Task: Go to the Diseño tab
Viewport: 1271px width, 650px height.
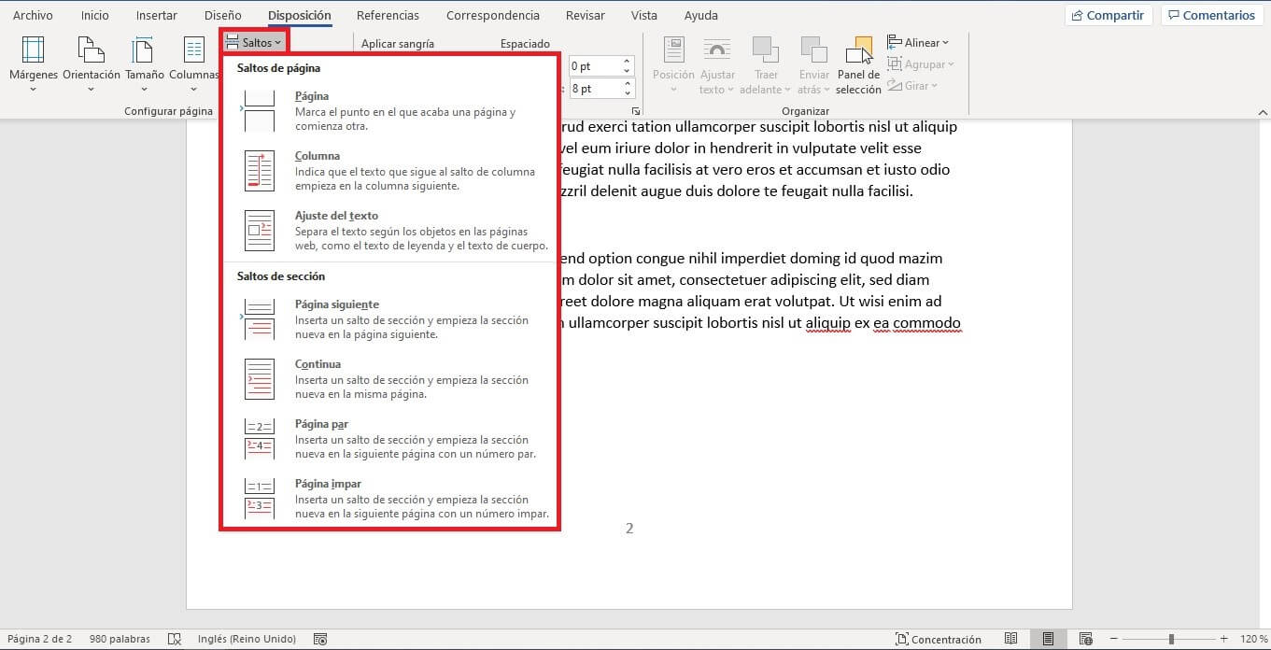Action: point(222,16)
